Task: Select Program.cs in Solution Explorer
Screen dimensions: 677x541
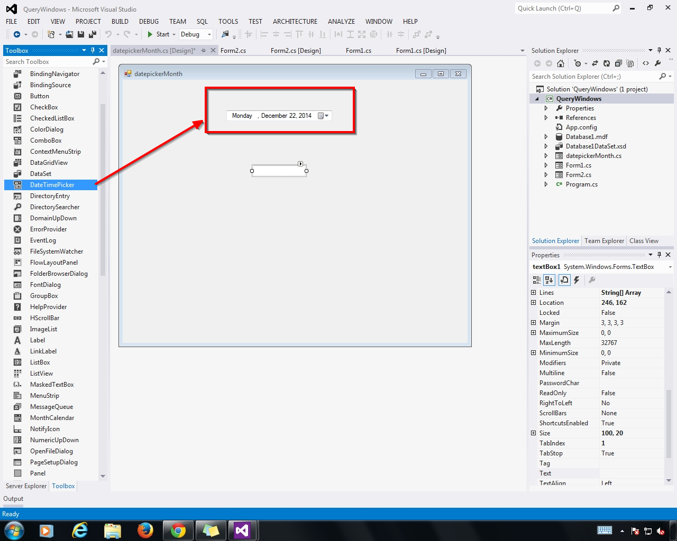Action: 582,184
